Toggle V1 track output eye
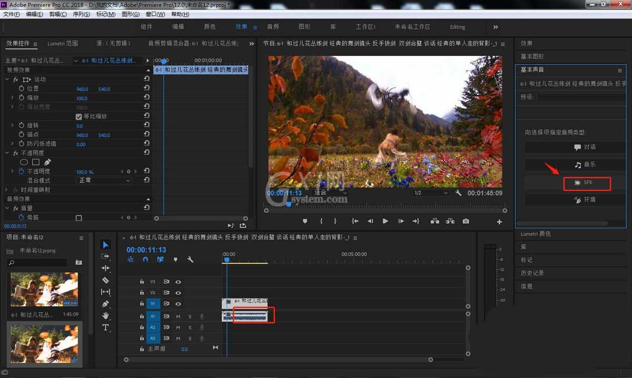The height and width of the screenshot is (378, 632). pos(178,304)
